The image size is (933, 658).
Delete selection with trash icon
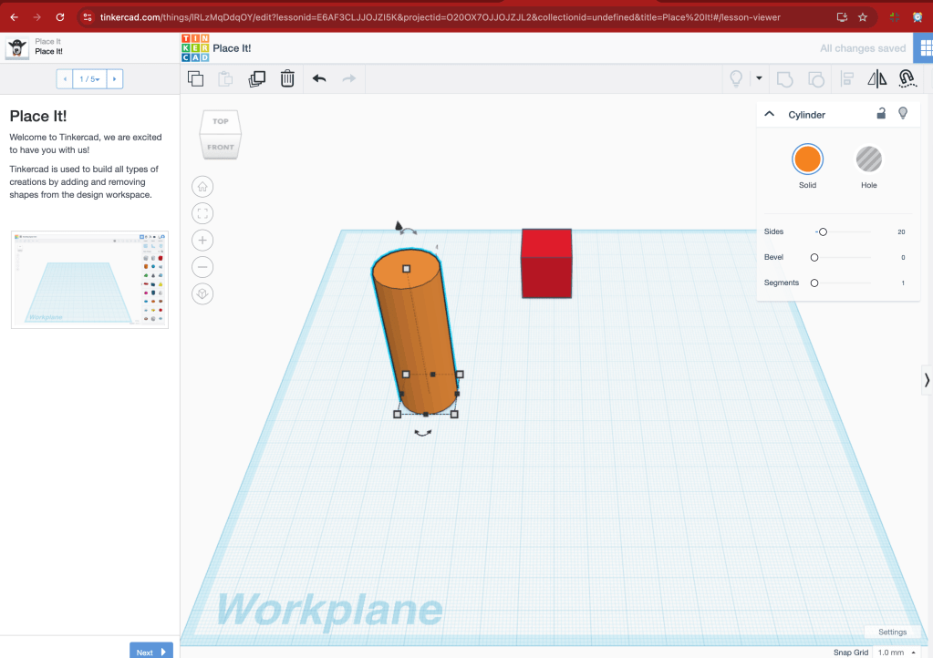[x=287, y=78]
